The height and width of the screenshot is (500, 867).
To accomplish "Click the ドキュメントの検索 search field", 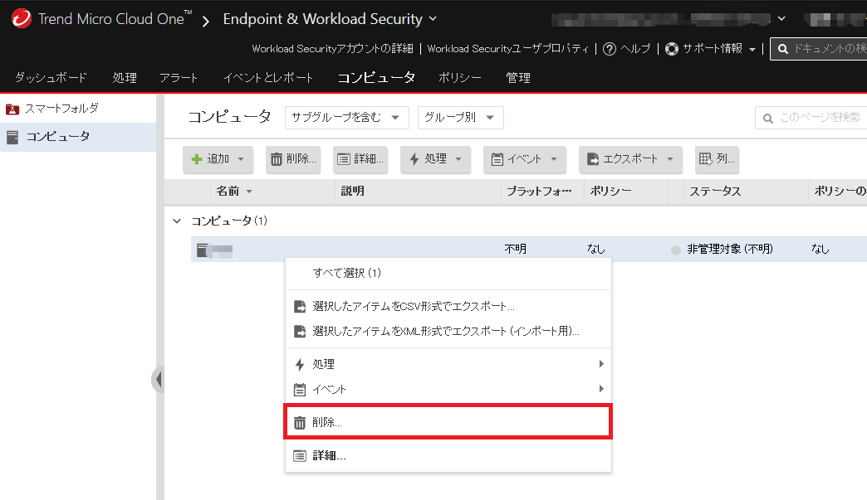I will pos(819,49).
